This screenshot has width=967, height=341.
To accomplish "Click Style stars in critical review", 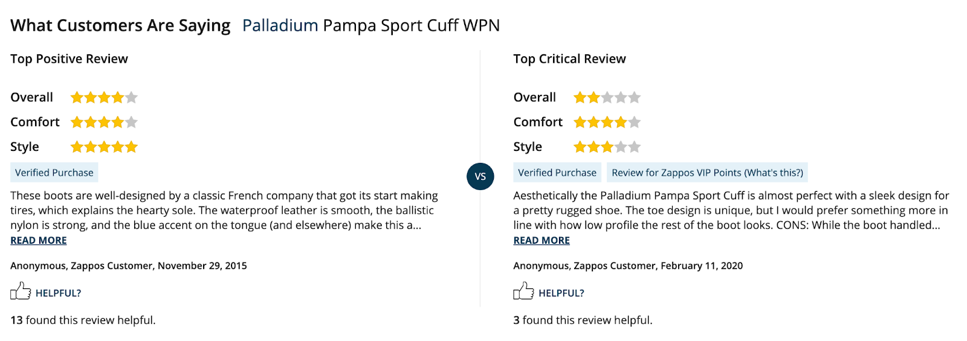I will (x=607, y=147).
